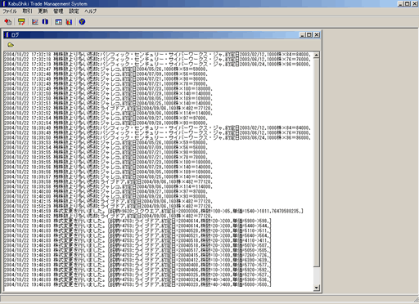This screenshot has width=419, height=304.
Task: Click the yellow eraser icon in the log window
Action: (11, 45)
